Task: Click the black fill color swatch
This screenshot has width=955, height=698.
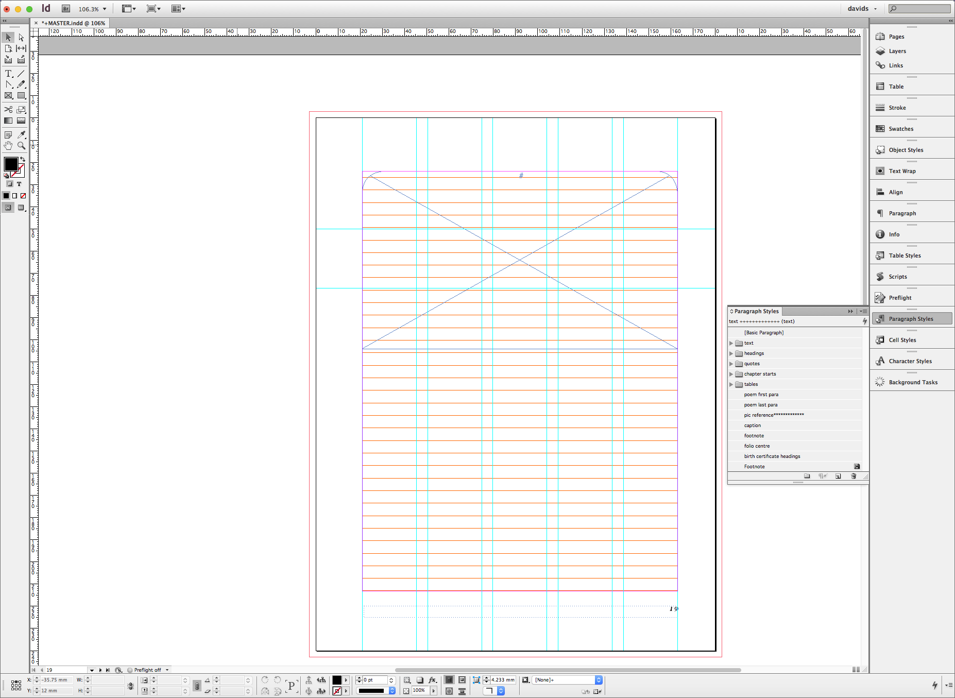Action: pyautogui.click(x=11, y=164)
